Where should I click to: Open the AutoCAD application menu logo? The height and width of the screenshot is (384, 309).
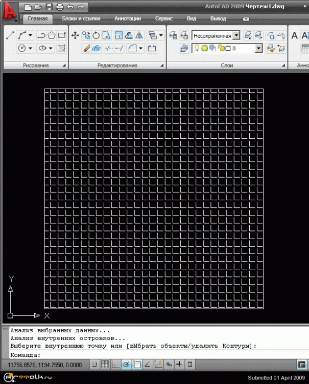point(9,11)
